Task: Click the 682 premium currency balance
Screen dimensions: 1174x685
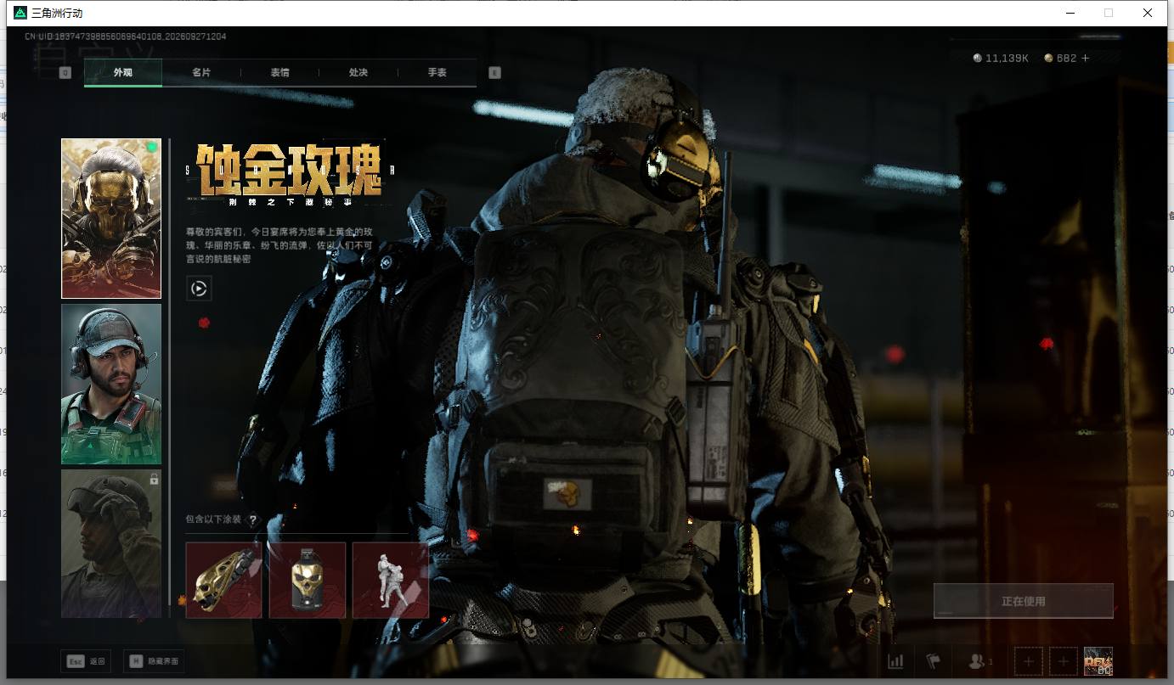Action: pyautogui.click(x=1061, y=59)
